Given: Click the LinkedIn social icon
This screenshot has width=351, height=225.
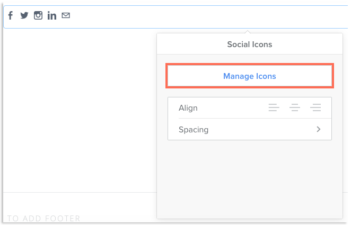Looking at the screenshot, I should click(x=52, y=15).
